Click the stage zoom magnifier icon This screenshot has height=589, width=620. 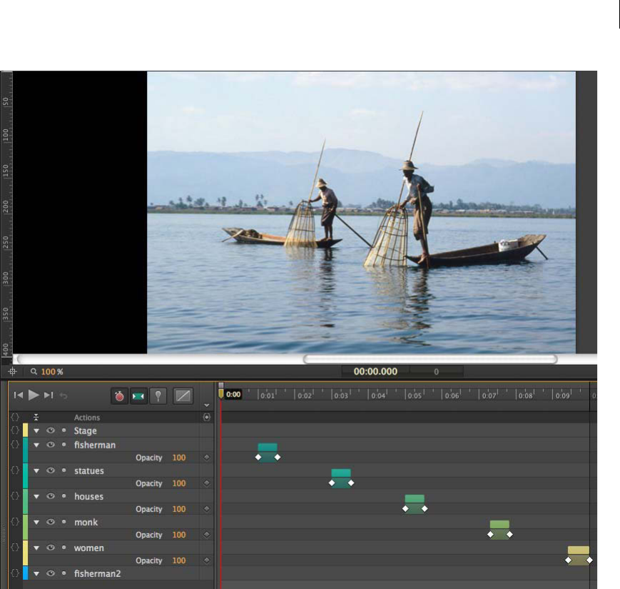click(34, 371)
